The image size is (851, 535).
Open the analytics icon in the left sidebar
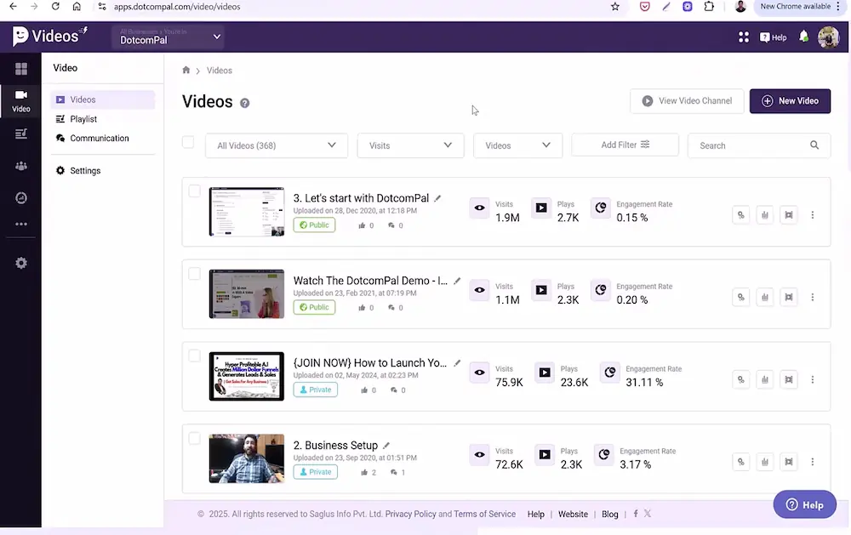click(x=20, y=197)
